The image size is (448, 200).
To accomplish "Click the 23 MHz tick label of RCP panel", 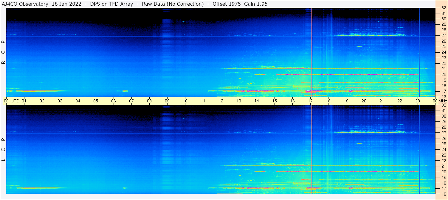I will tap(444, 58).
